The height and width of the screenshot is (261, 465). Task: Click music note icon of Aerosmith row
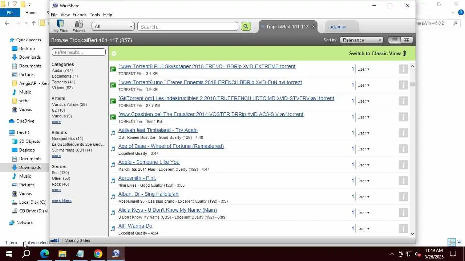[x=113, y=181]
